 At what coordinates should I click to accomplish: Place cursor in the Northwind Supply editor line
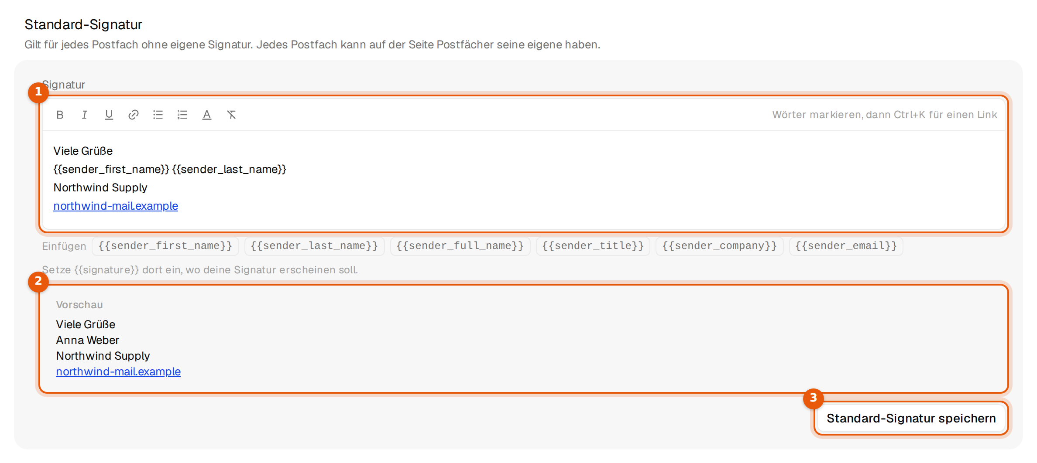point(100,187)
